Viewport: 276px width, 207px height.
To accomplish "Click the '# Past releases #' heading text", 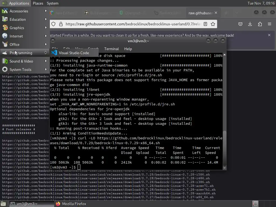I will pos(19,129).
